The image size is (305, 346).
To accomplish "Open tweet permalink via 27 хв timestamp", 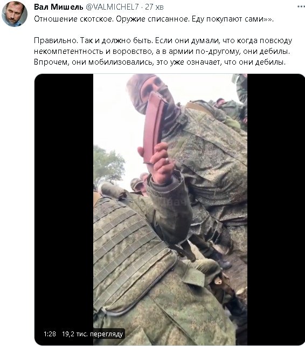I will point(154,7).
